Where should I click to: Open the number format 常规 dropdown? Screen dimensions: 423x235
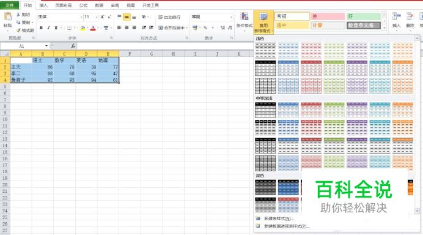(231, 17)
